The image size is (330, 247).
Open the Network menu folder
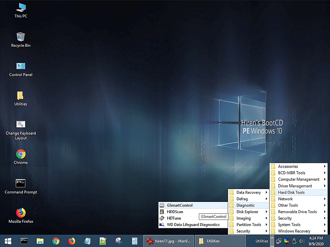coord(298,199)
